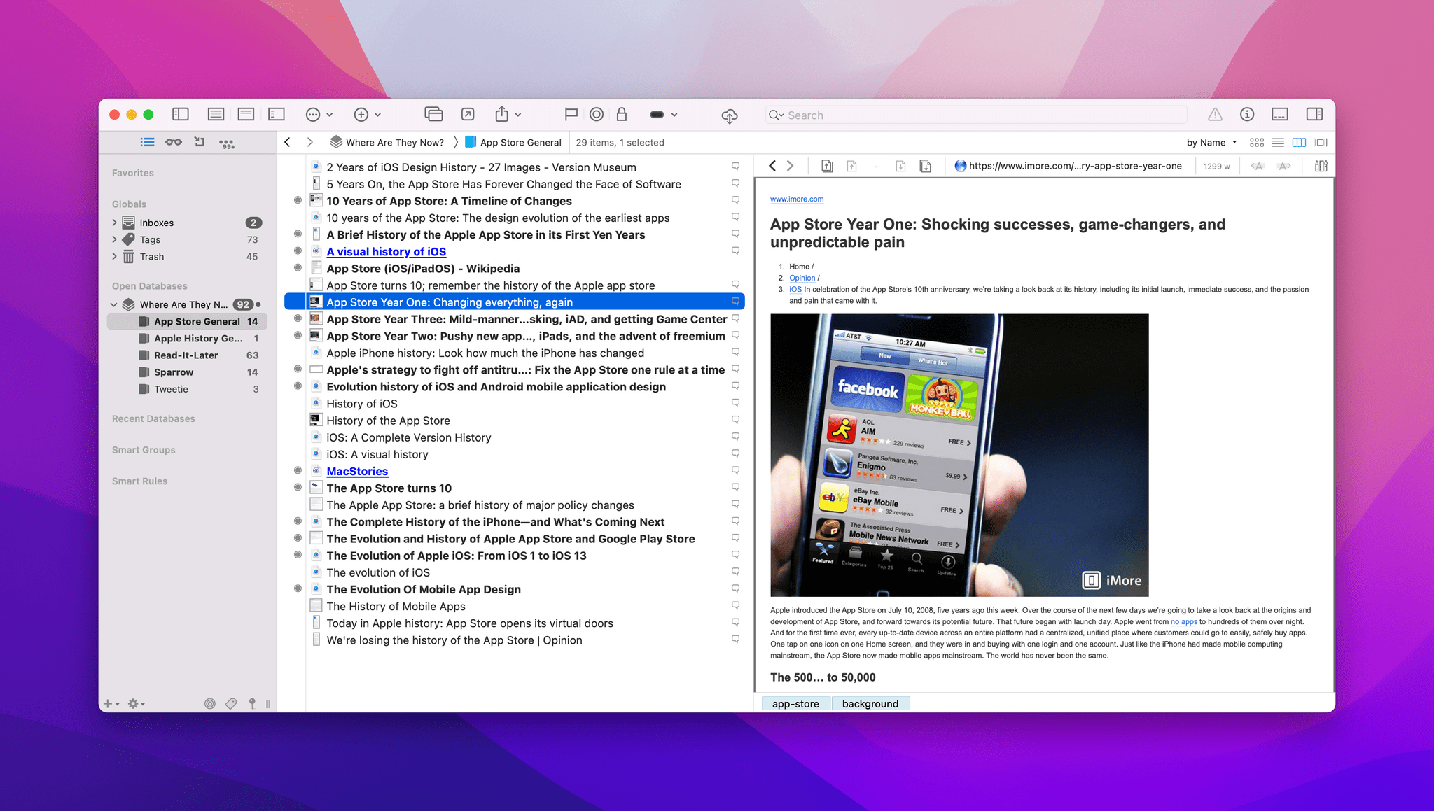Go back with the item list arrow

287,142
